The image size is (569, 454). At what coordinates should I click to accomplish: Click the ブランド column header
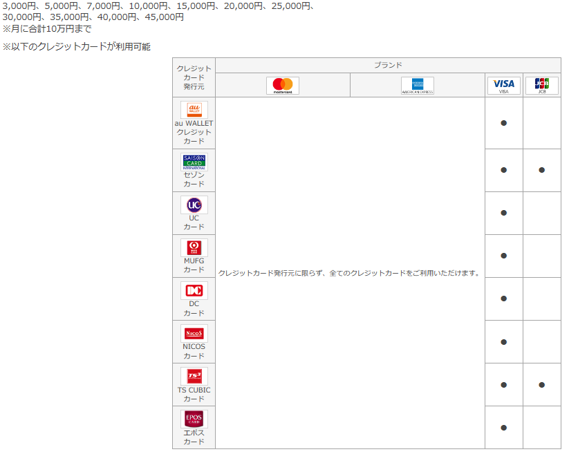(x=389, y=65)
